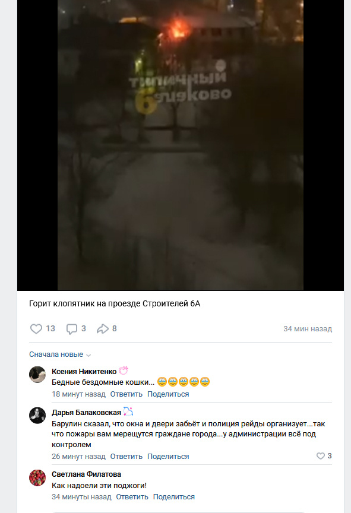Click the 34 мин назад post timestamp
This screenshot has width=351, height=513.
pyautogui.click(x=308, y=329)
